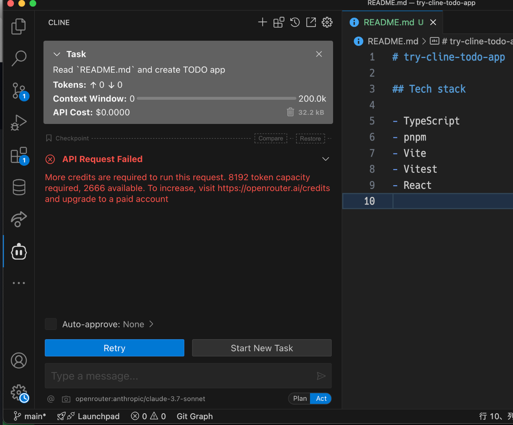Close the README.md editor tab
The height and width of the screenshot is (425, 513).
click(x=433, y=22)
